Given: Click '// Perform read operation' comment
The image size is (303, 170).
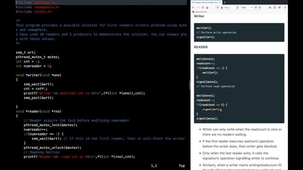Looking at the screenshot, I should coord(216,86).
